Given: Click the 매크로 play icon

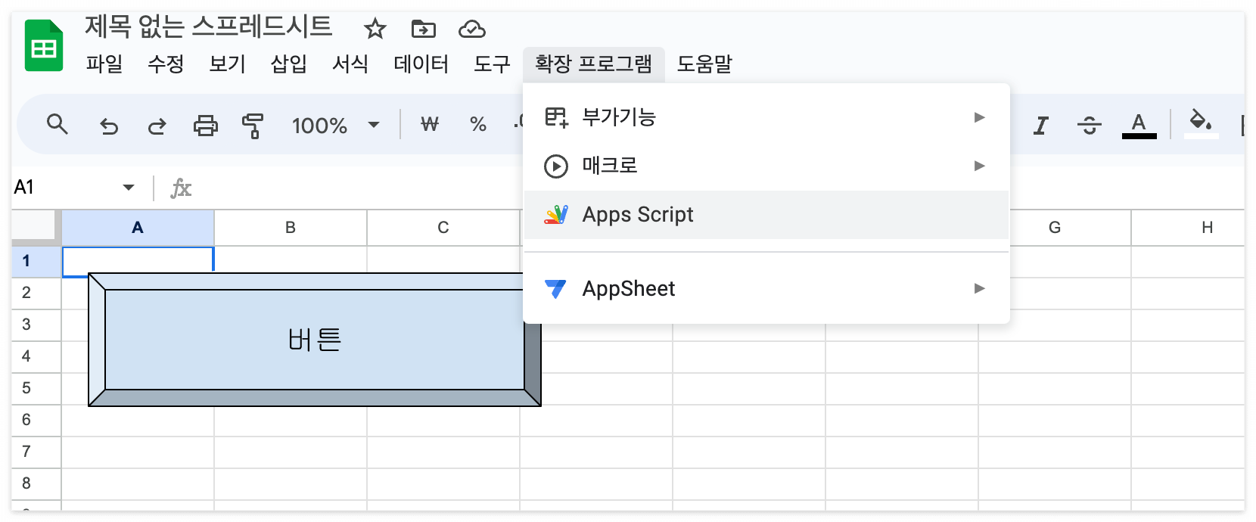Looking at the screenshot, I should (x=556, y=166).
